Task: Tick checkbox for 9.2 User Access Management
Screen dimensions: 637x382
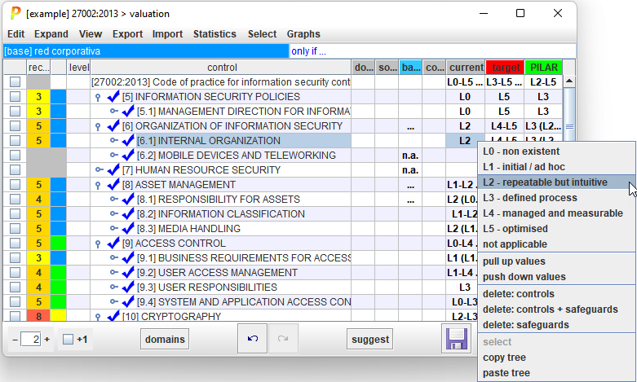Action: [x=15, y=272]
